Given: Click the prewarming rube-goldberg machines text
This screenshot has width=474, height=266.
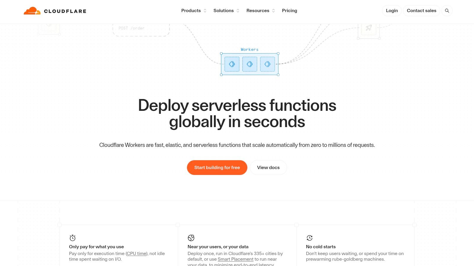Looking at the screenshot, I should click(345, 259).
